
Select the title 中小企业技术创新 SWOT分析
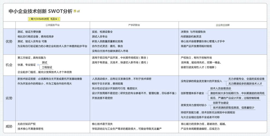pyautogui.click(x=40, y=11)
